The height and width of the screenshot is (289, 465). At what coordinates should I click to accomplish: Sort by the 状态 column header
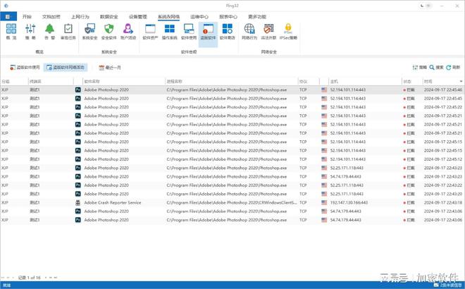(412, 81)
